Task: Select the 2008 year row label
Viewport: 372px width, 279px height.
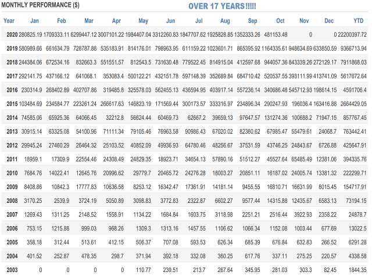Action: 12,201
